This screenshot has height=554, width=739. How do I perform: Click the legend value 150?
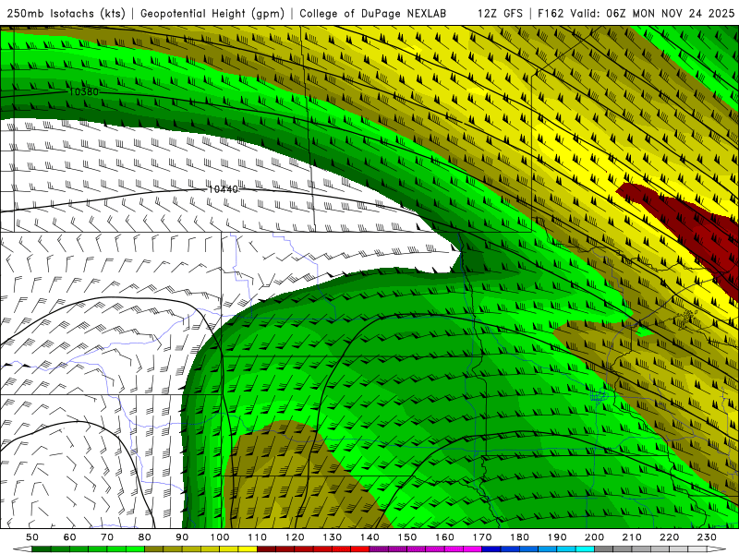pos(407,537)
